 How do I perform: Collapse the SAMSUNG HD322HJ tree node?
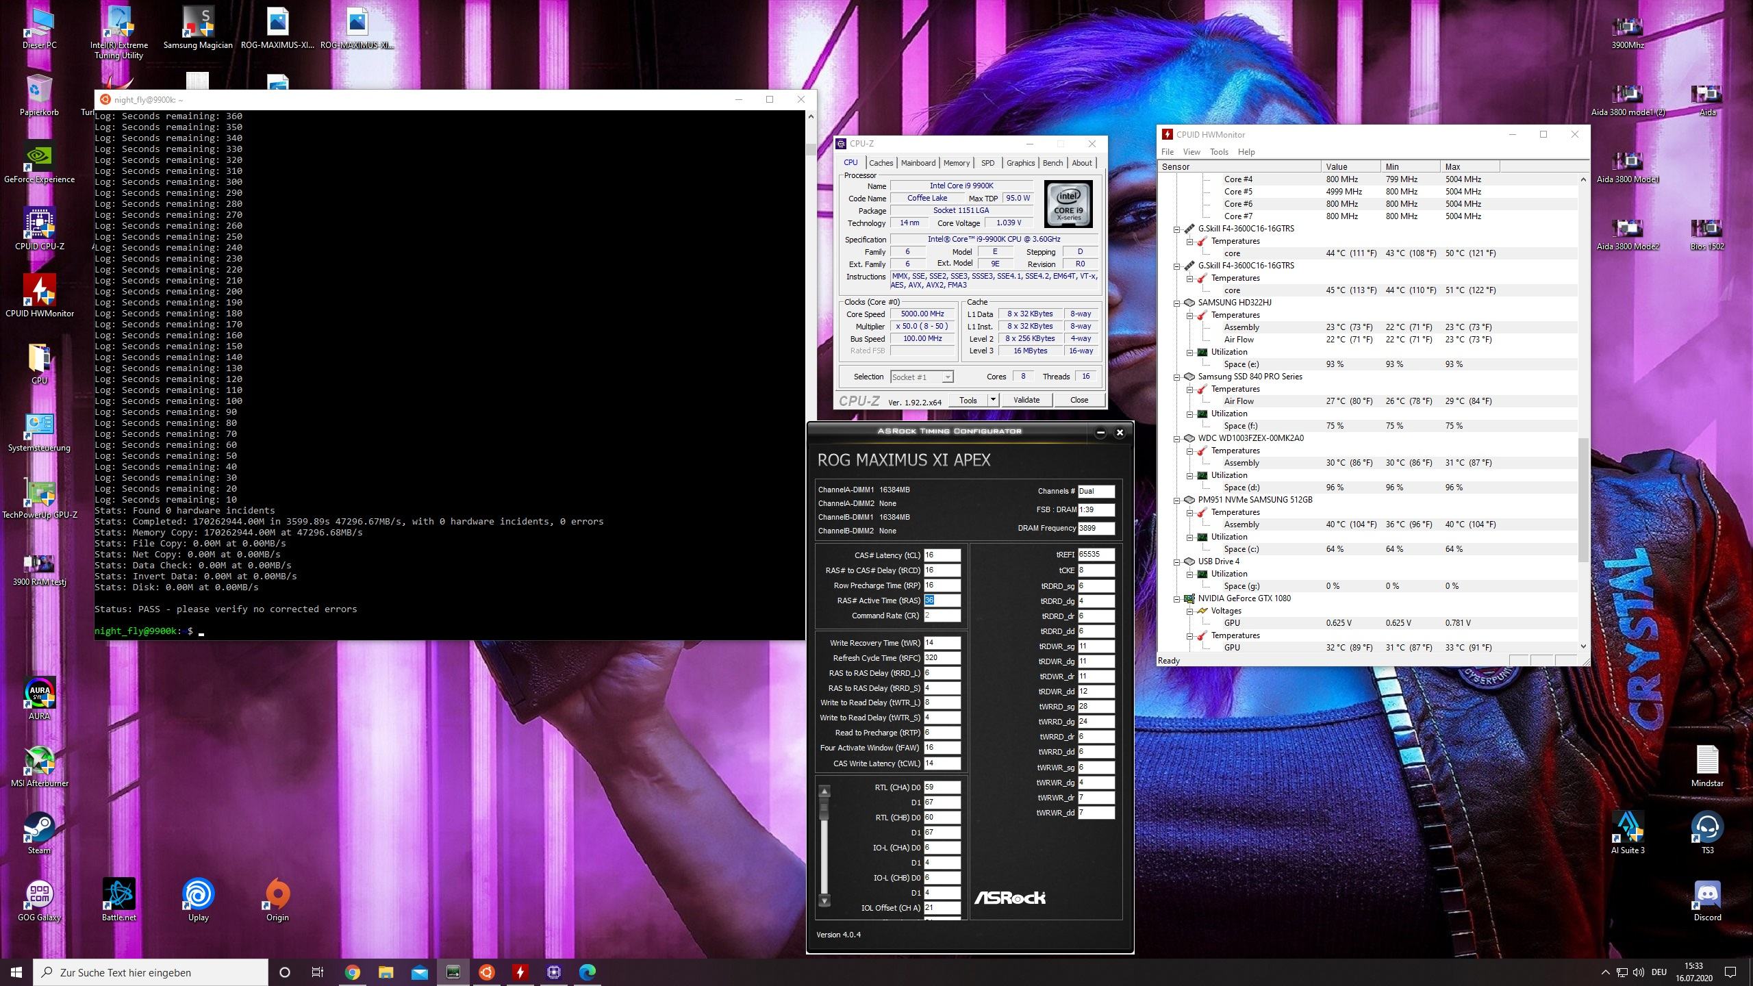click(x=1176, y=303)
